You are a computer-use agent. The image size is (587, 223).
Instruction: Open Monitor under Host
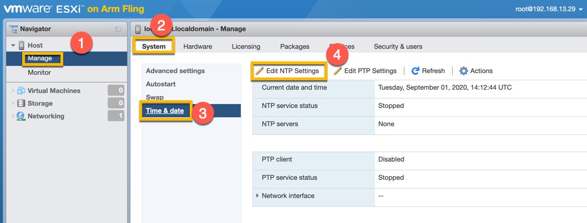click(x=39, y=72)
